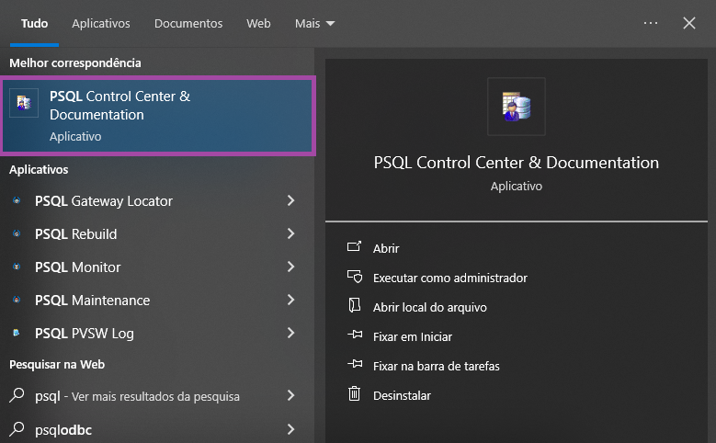This screenshot has height=443, width=716.
Task: Expand the psqlodbc suggestion chevron
Action: [290, 429]
